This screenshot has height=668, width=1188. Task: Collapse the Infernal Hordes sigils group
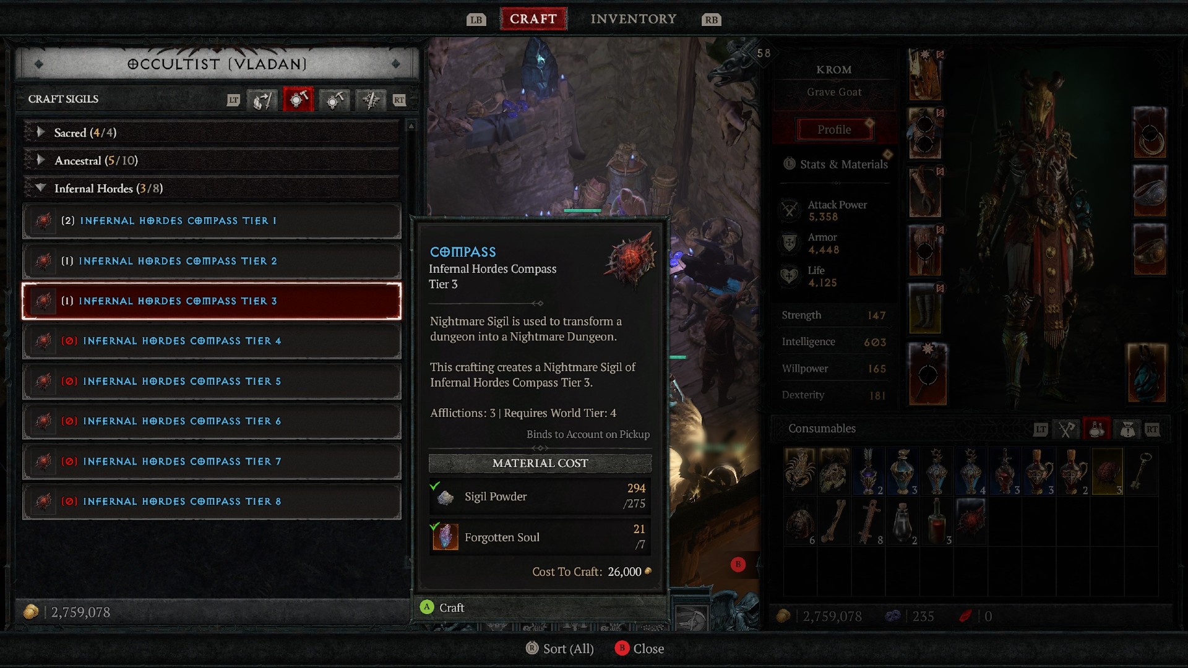(38, 189)
